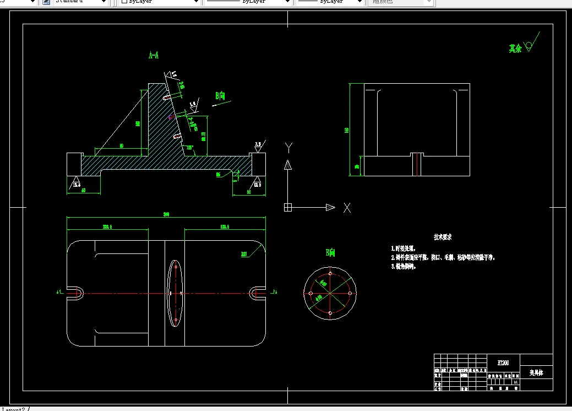Select the ellipse in the plan view
Screen dimensions: 572x411
pyautogui.click(x=175, y=293)
